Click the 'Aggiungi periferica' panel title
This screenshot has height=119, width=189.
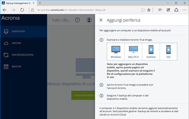tap(123, 20)
